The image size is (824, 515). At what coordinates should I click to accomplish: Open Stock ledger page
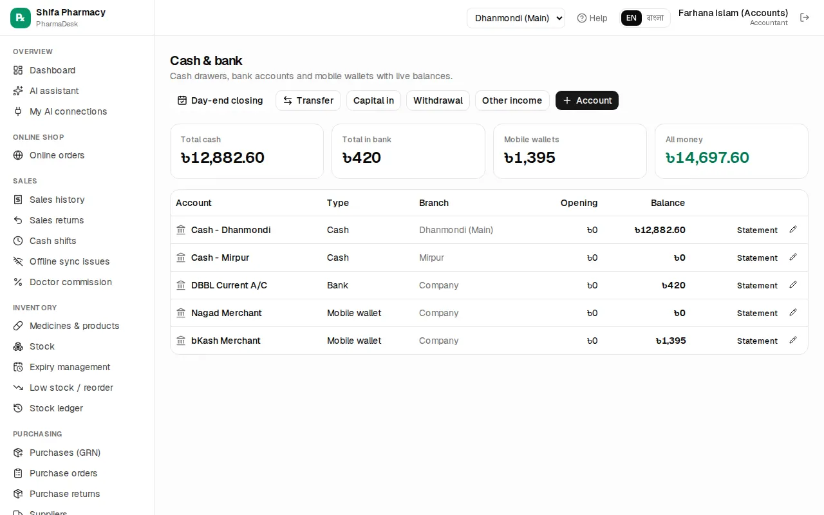(x=77, y=408)
